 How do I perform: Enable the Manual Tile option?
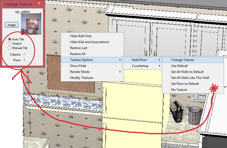coord(10,48)
